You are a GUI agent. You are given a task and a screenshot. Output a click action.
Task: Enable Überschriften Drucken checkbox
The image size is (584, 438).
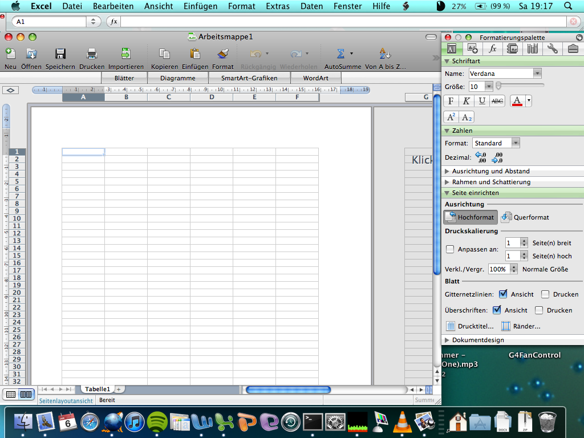pyautogui.click(x=539, y=310)
